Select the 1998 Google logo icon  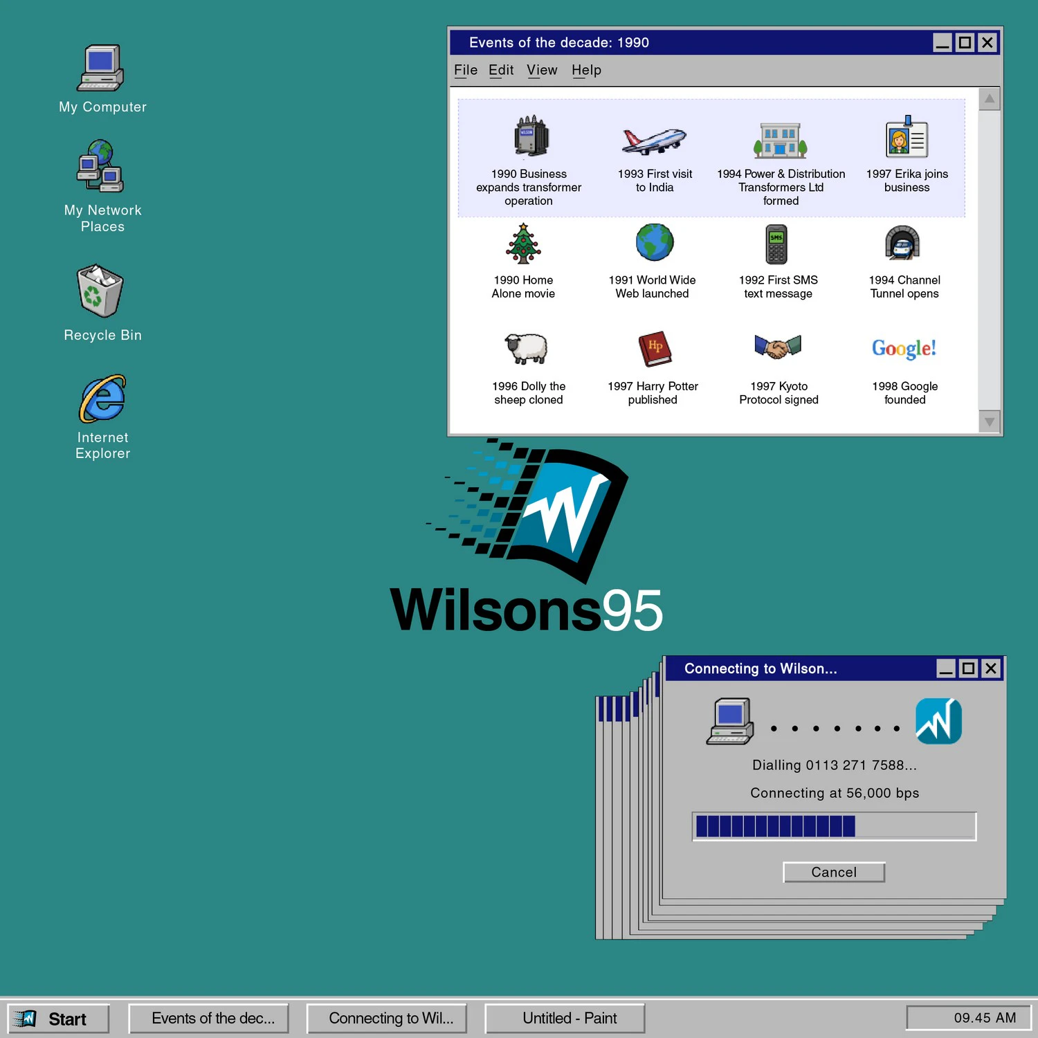pos(904,348)
